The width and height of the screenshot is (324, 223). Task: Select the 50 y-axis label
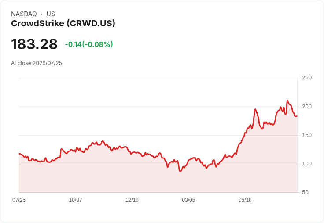pyautogui.click(x=305, y=192)
